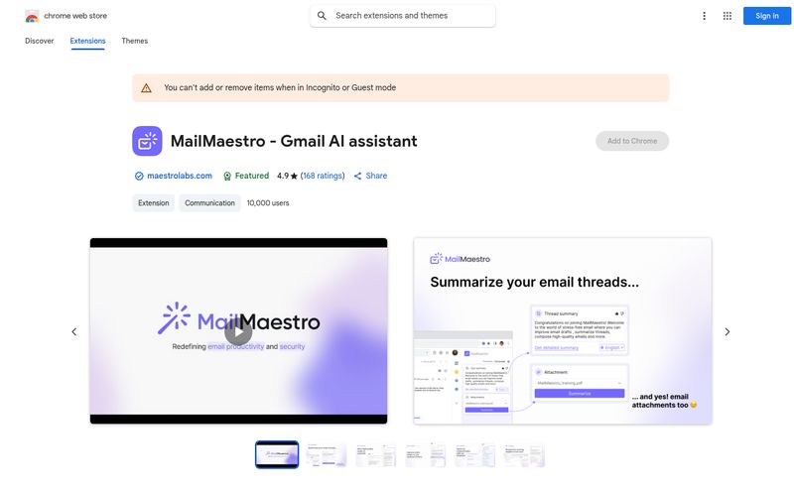
Task: Go to the next carousel slide
Action: [728, 332]
